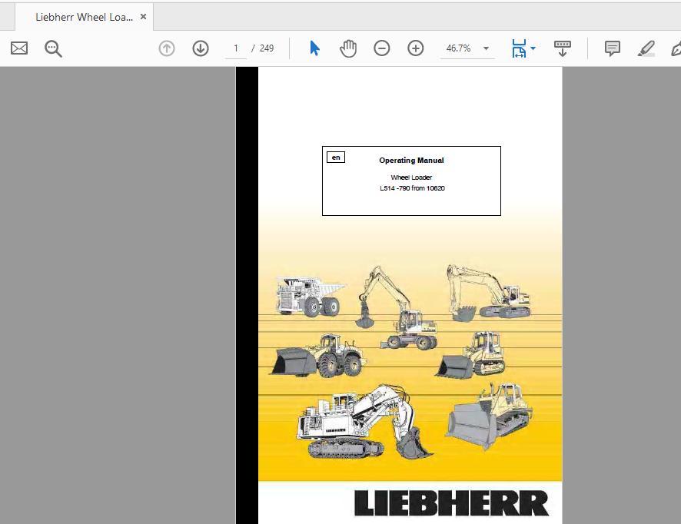681x524 pixels.
Task: Select the highlighter pen tool
Action: 646,48
